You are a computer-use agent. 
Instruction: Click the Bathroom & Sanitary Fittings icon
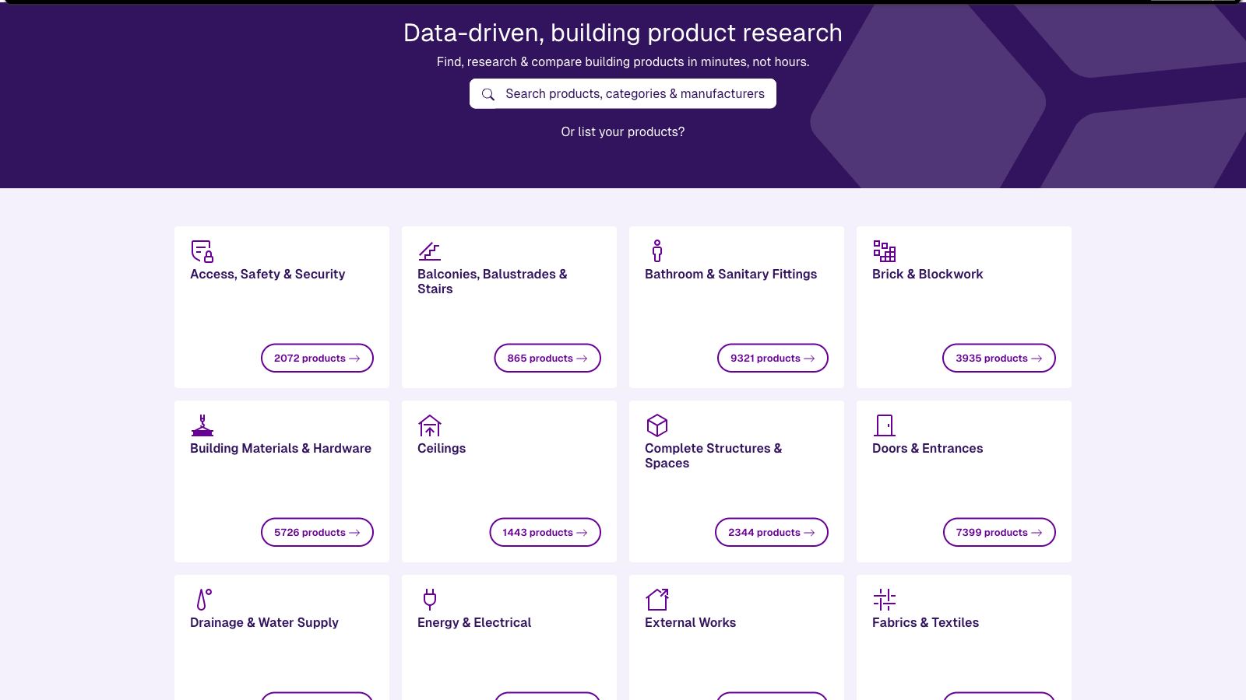click(657, 250)
